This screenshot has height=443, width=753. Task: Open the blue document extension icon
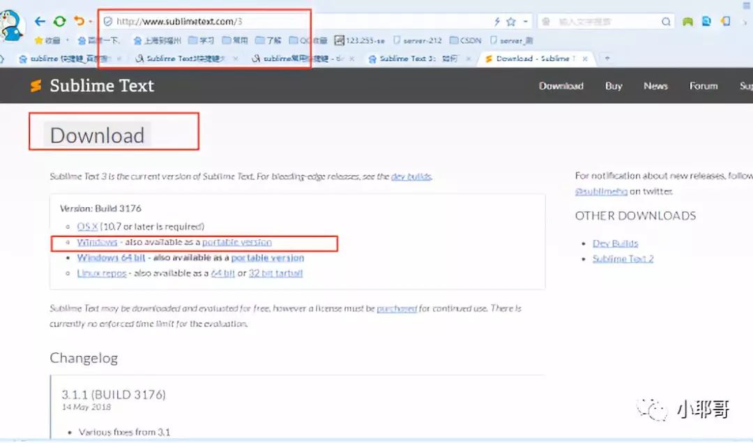pos(706,21)
